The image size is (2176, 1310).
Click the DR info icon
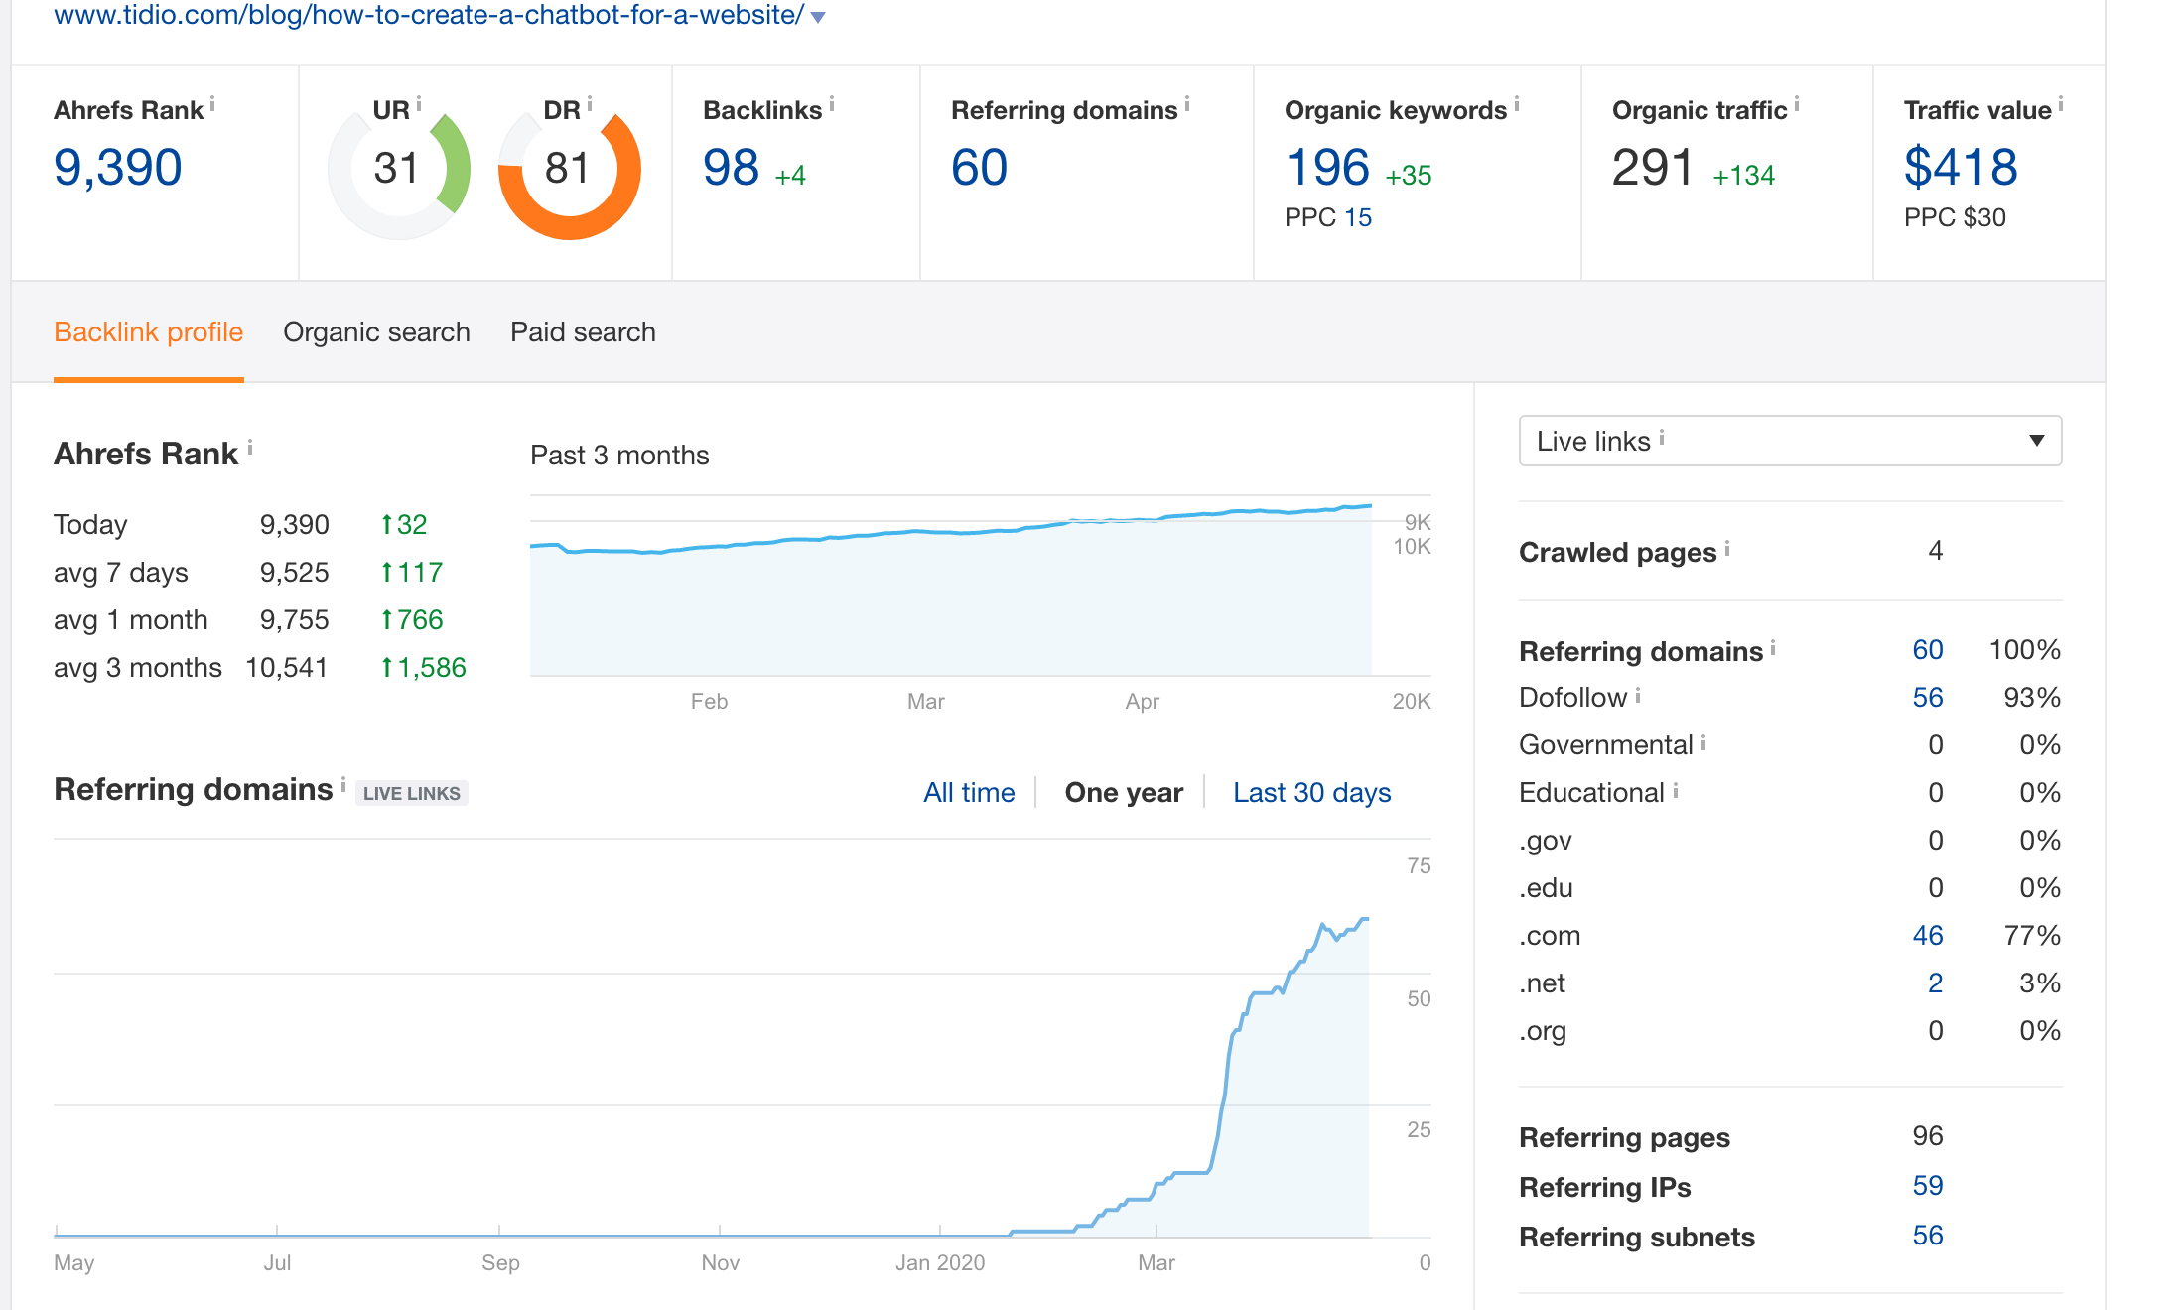tap(590, 103)
